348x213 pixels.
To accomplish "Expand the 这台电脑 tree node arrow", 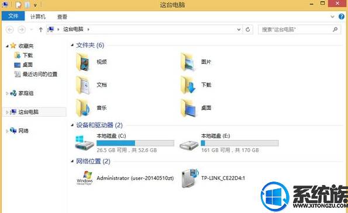I will (7, 112).
